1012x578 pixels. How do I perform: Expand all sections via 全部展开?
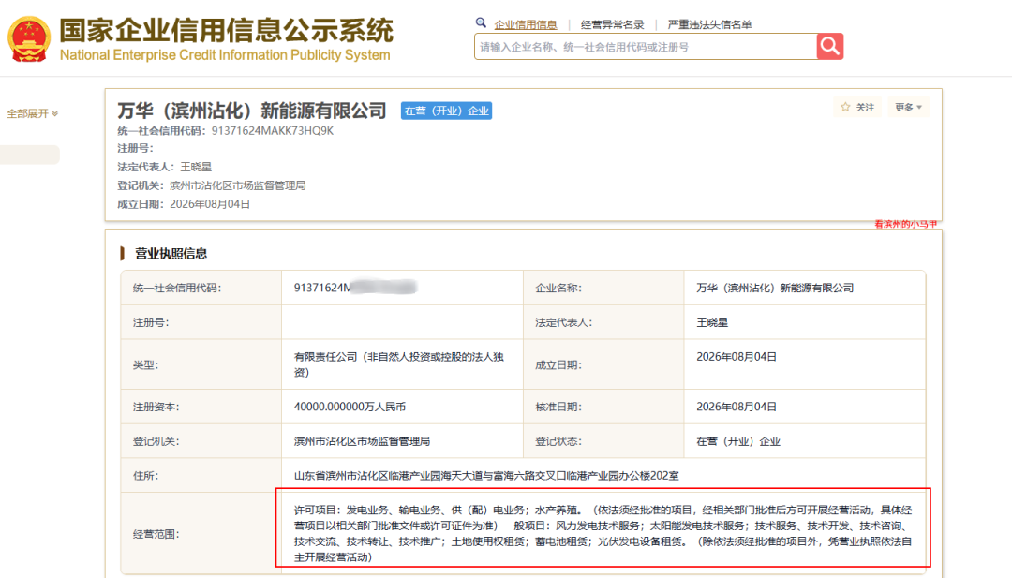pyautogui.click(x=32, y=113)
